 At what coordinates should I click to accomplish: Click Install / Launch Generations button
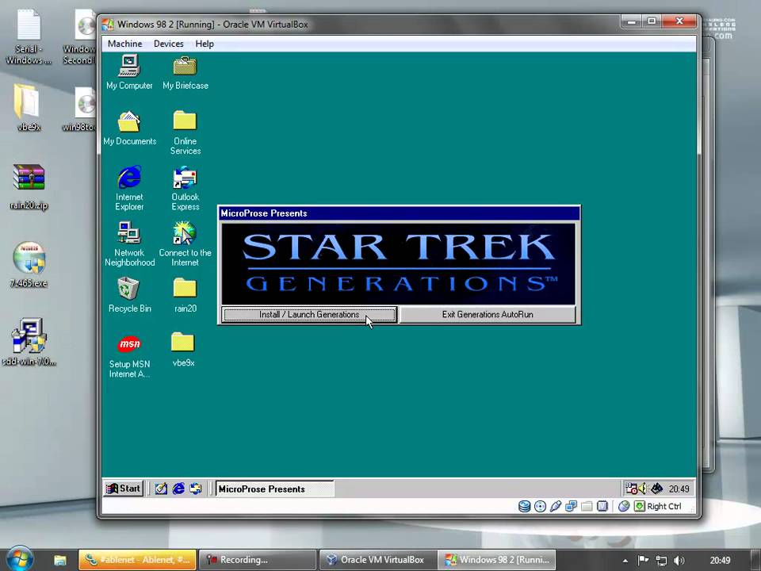[309, 315]
